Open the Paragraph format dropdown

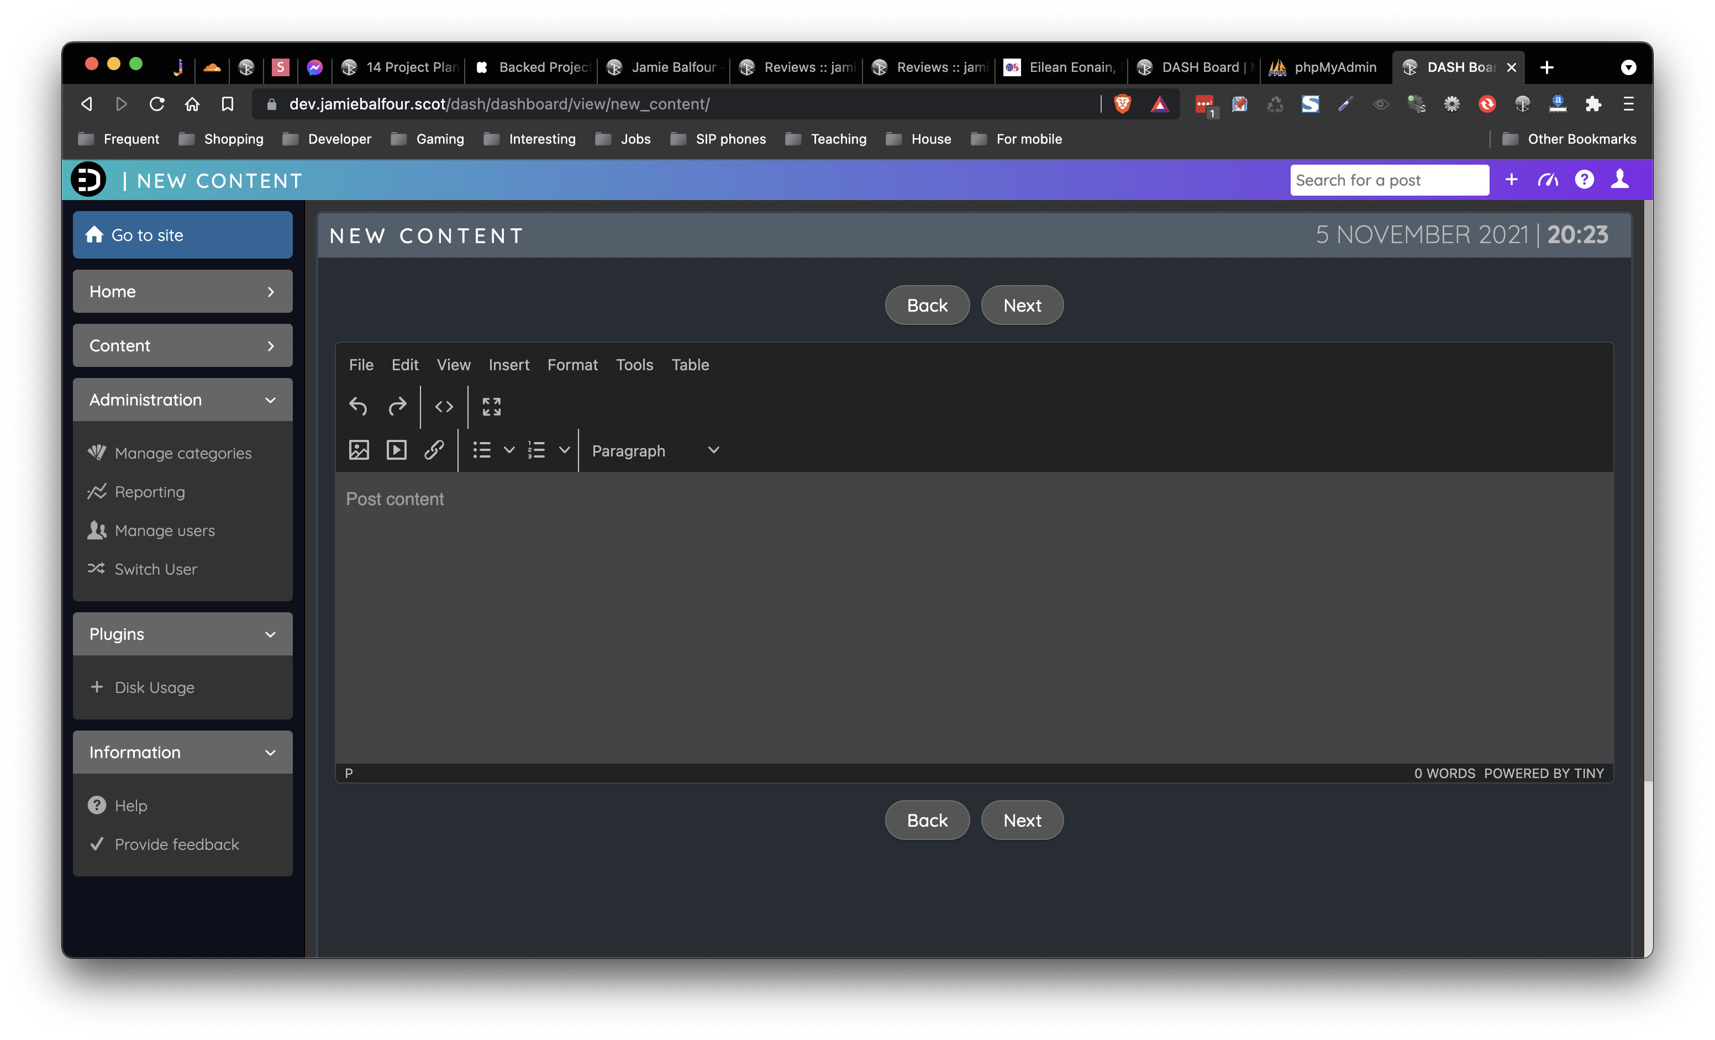(x=654, y=450)
